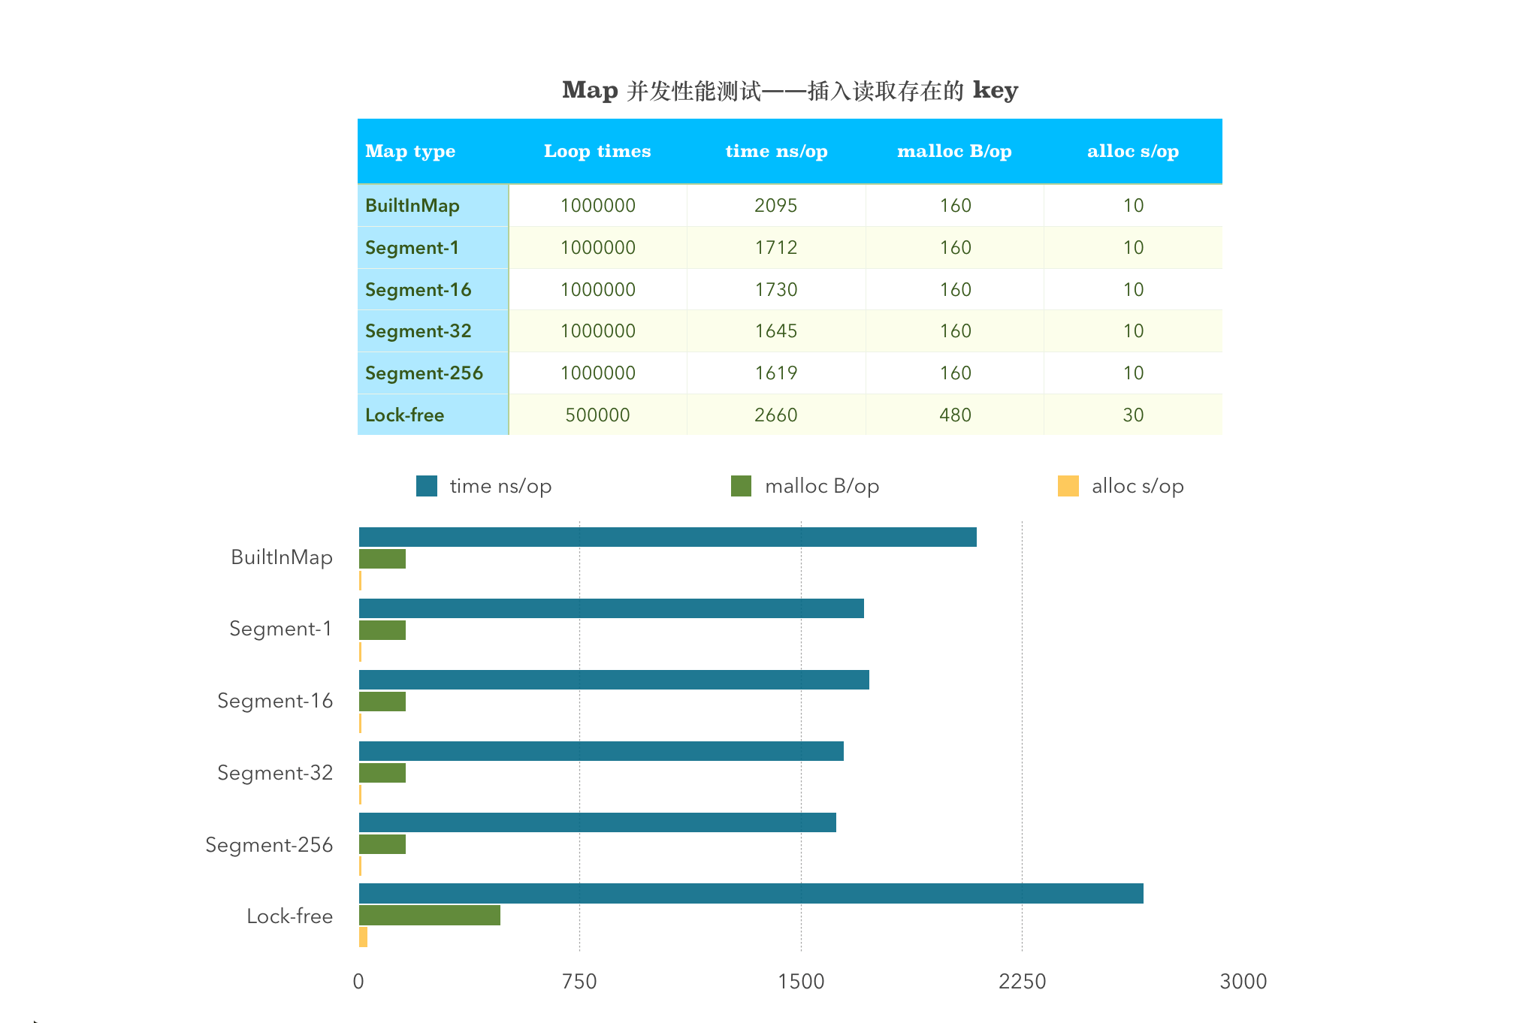Click the 'Segment-16' chart axis label
1535x1023 pixels.
(x=275, y=701)
